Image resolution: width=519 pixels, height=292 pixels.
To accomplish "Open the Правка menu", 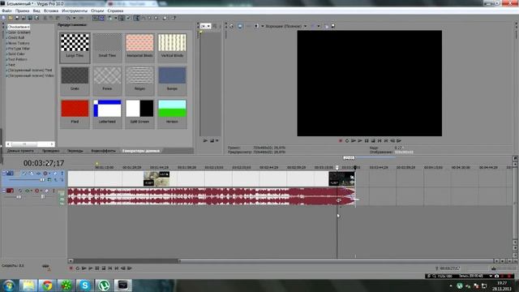I will pos(22,11).
